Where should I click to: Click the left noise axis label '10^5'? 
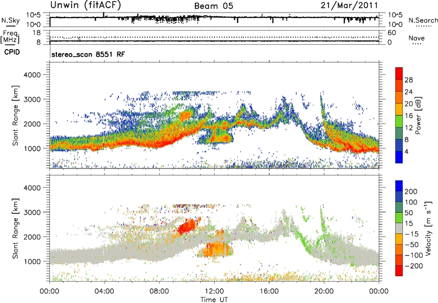tap(33, 15)
